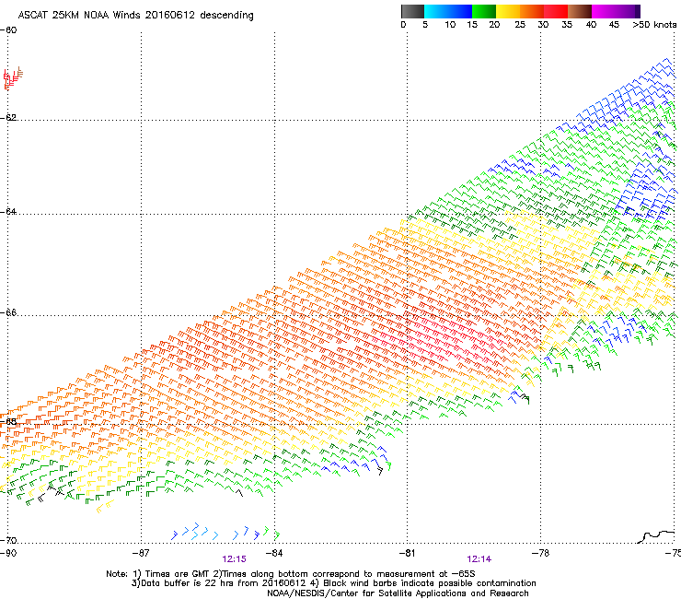
Task: Click the credit 'NOAA/NESDIS/Center for Satellite Applications and Research'
Action: (x=398, y=593)
